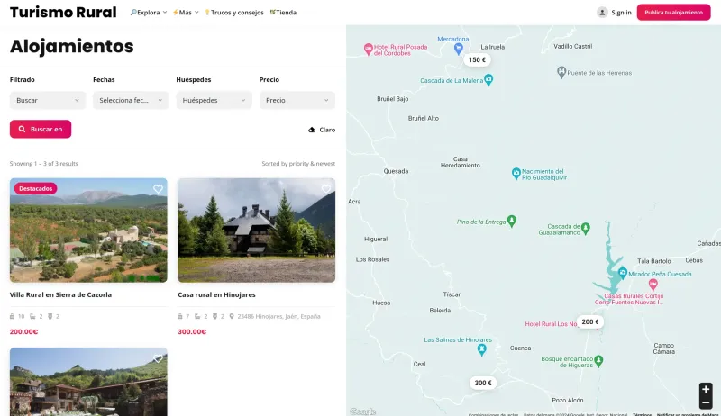Click the Sorted by priority & newest text
Viewport: 721px width, 416px height.
pyautogui.click(x=298, y=164)
